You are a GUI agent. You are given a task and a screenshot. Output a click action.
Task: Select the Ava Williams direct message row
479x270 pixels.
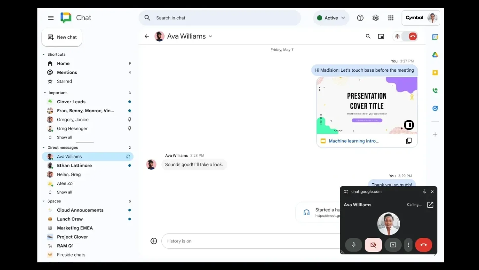88,156
